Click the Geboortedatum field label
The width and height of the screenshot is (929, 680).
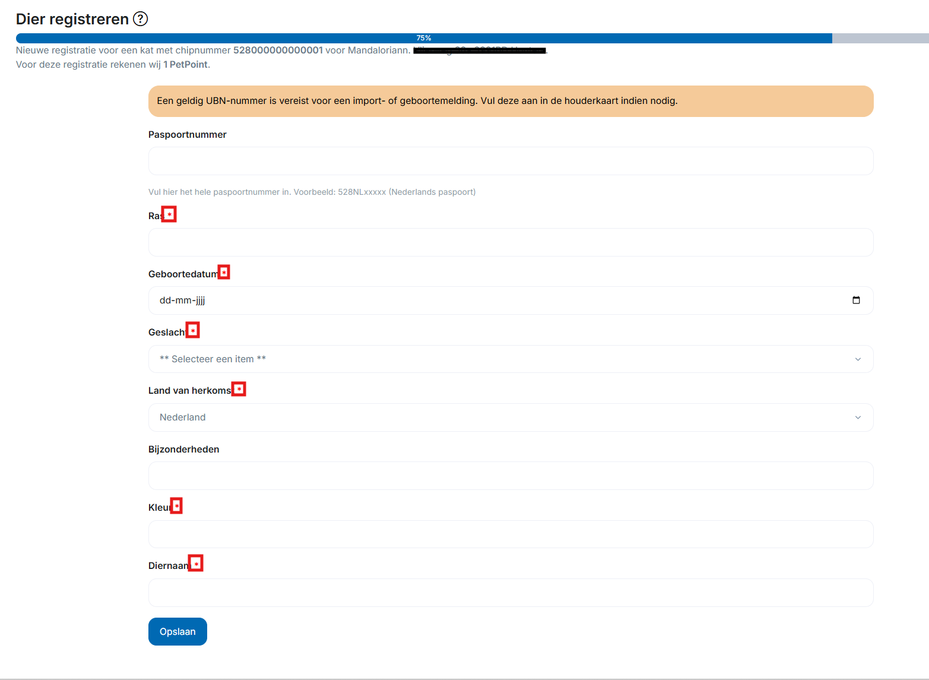pos(183,274)
